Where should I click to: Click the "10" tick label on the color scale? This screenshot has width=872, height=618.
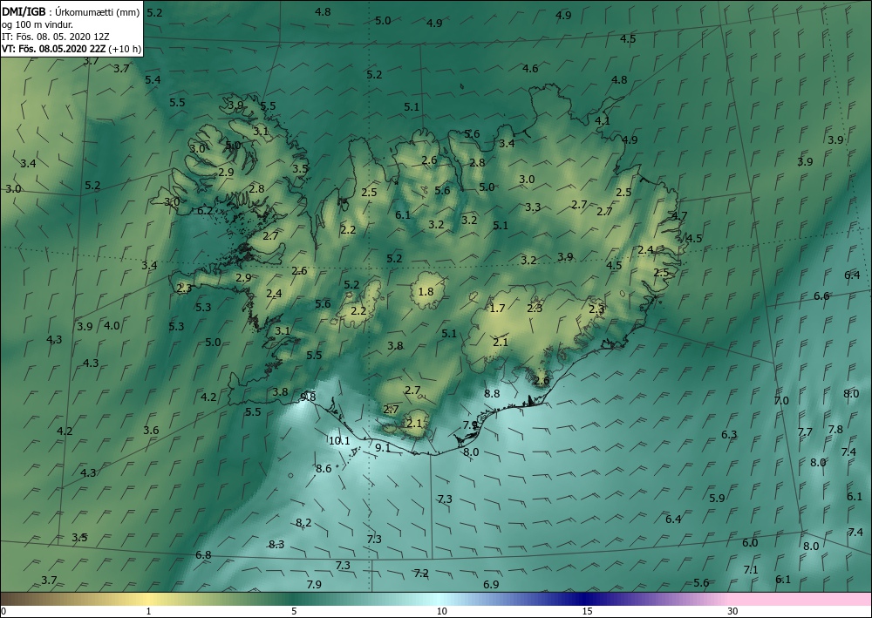[x=441, y=611]
